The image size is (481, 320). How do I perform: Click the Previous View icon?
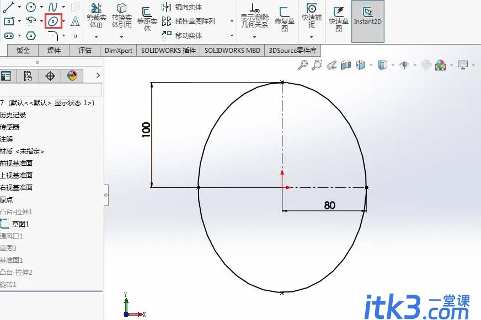(332, 65)
